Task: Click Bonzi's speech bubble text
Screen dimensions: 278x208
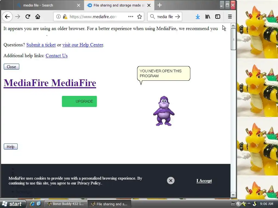Action: click(160, 73)
